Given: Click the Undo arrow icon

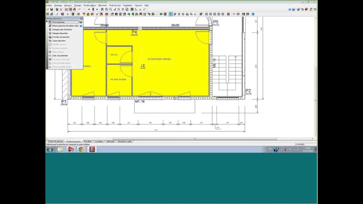Looking at the screenshot, I should point(79,9).
